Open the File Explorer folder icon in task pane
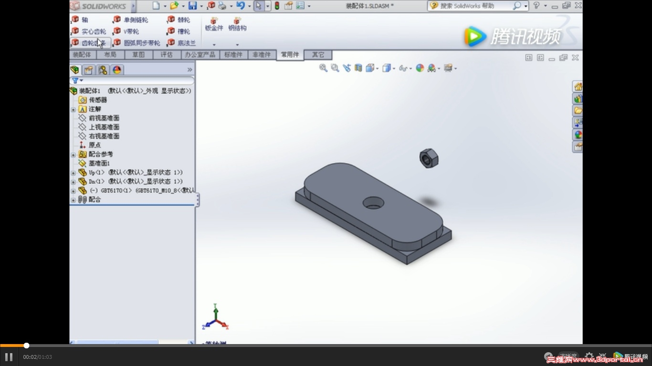652x366 pixels. (x=578, y=111)
